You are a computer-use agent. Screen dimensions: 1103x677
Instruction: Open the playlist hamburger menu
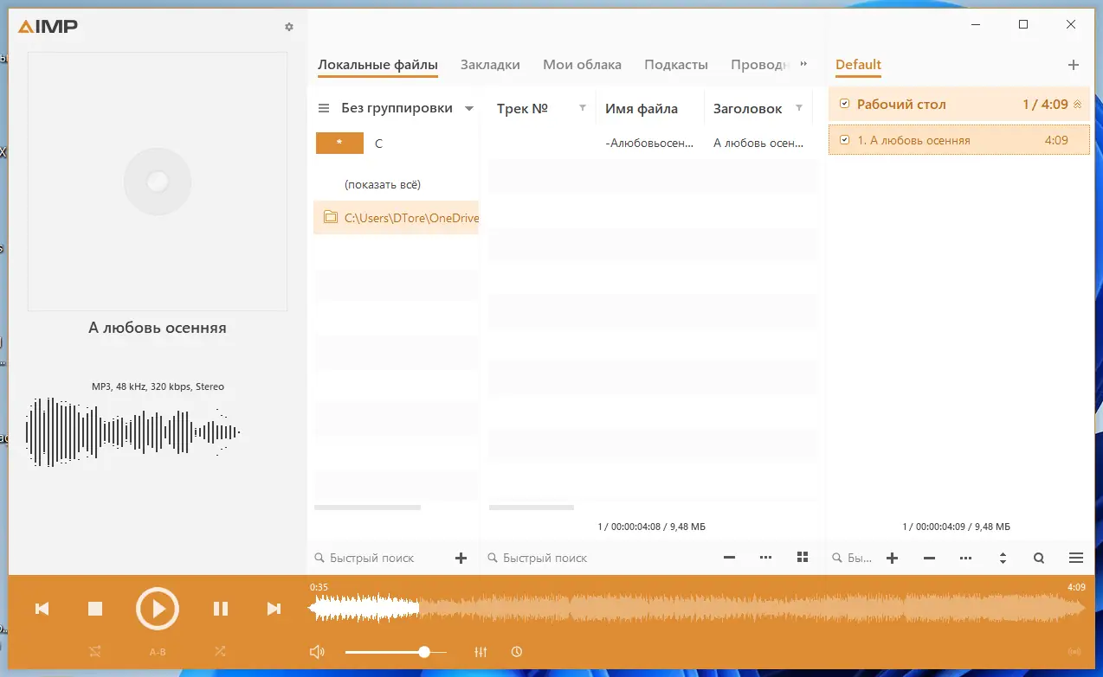1075,558
